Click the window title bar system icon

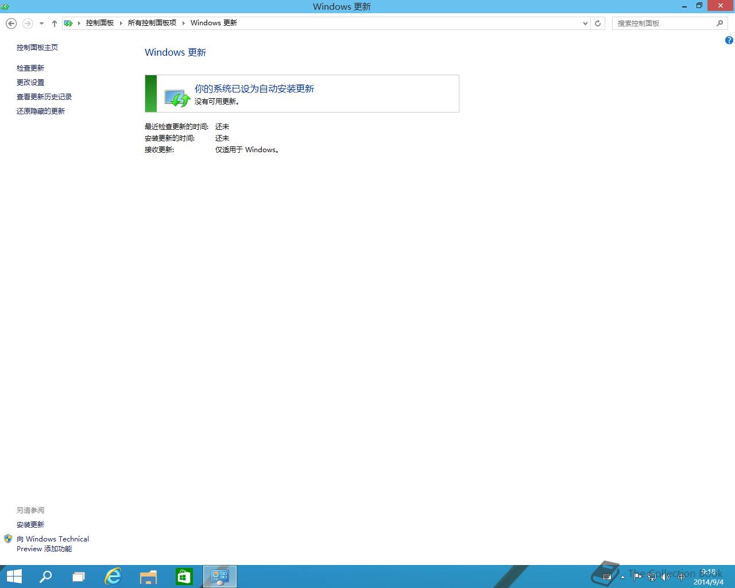point(5,6)
